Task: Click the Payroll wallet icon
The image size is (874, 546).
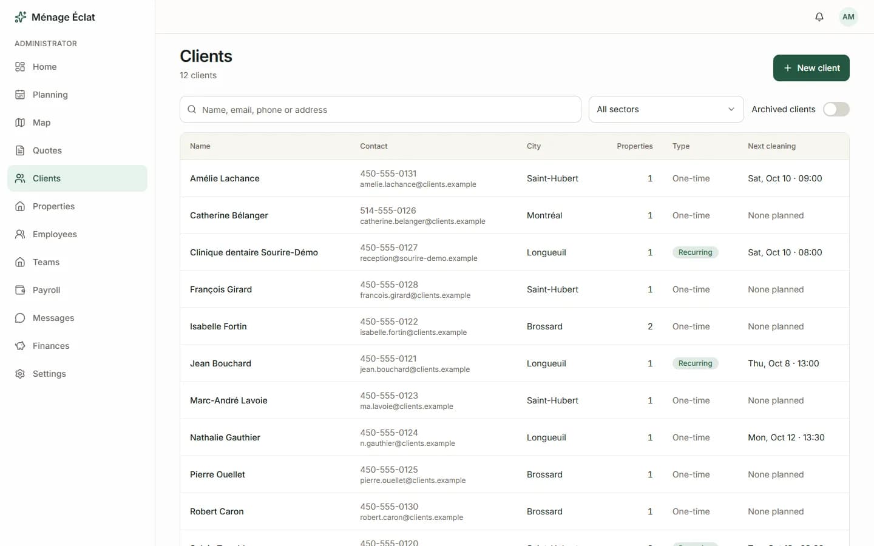Action: point(20,290)
